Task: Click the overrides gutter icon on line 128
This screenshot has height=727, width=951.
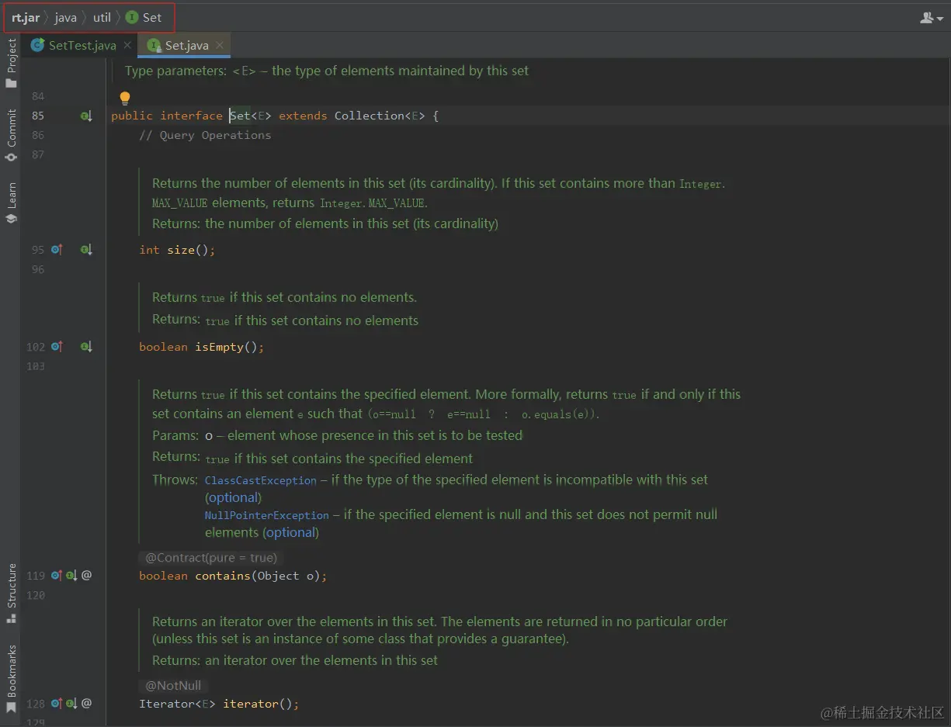Action: [57, 704]
